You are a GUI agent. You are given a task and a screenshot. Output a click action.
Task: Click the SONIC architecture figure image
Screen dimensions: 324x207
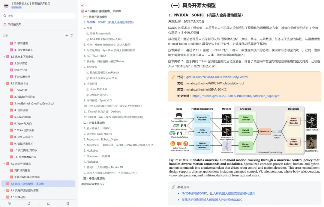[x=244, y=130]
